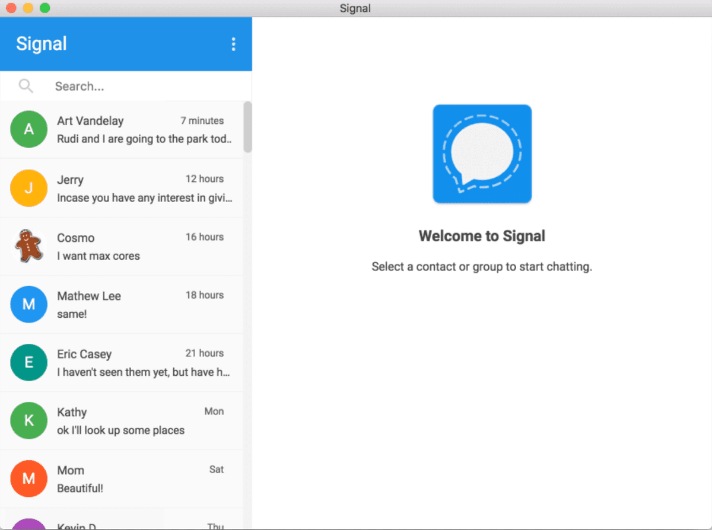Click Mom's orange M avatar
The image size is (712, 530).
28,478
